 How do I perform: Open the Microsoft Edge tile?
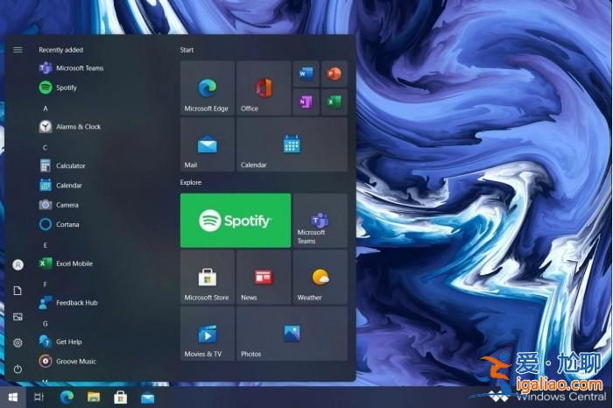tap(207, 88)
